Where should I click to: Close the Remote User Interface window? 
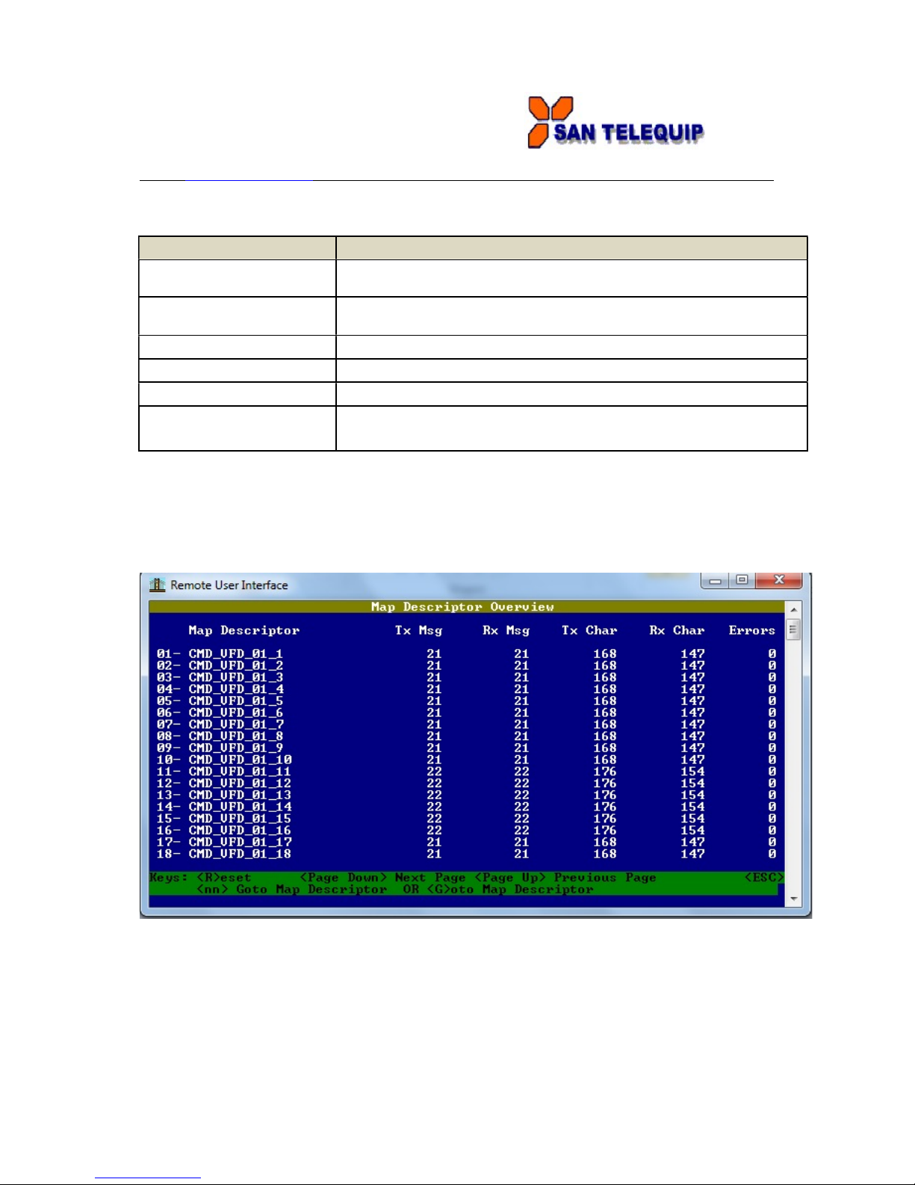click(x=778, y=580)
